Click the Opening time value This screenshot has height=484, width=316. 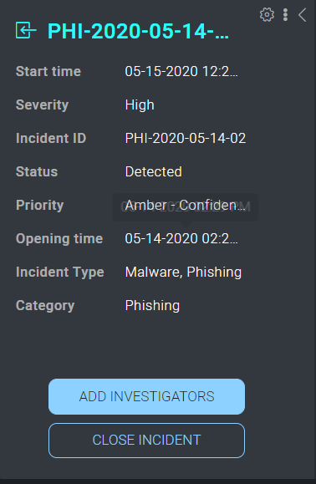coord(181,238)
